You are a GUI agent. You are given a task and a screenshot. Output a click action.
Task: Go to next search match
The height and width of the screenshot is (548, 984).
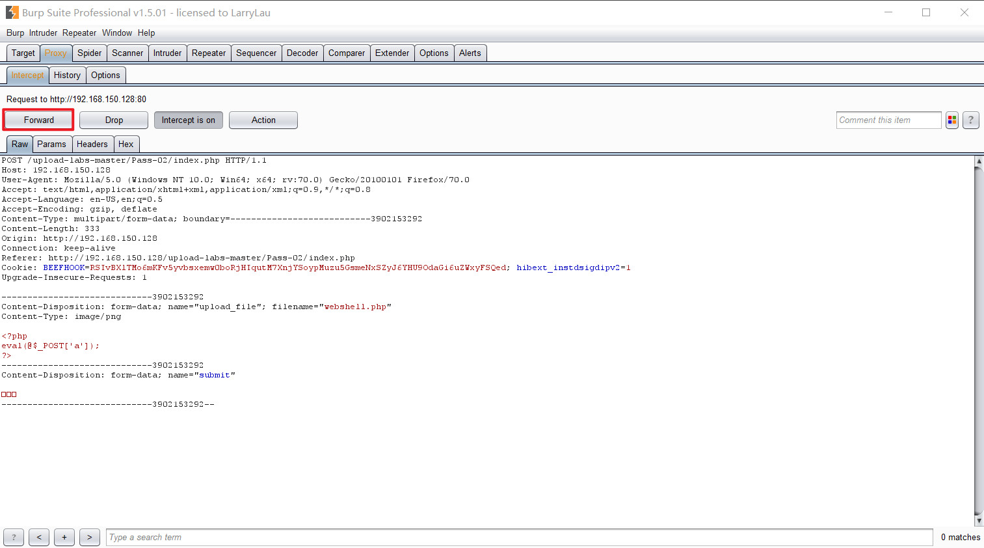coord(90,537)
